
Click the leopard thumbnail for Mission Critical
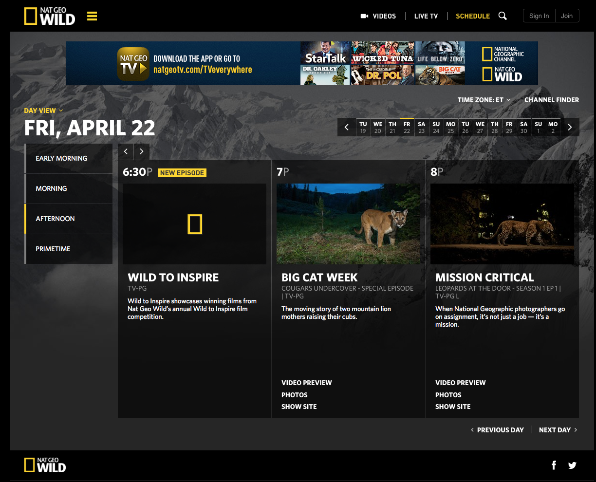click(x=502, y=224)
